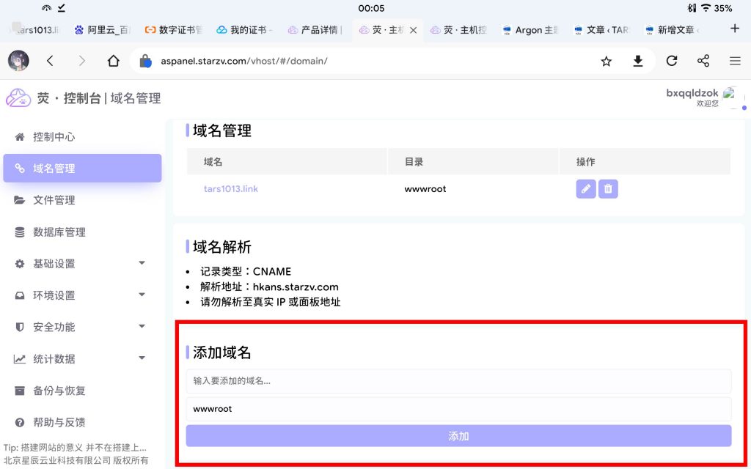The image size is (751, 469).
Task: Open the browser hamburger menu
Action: pos(735,62)
